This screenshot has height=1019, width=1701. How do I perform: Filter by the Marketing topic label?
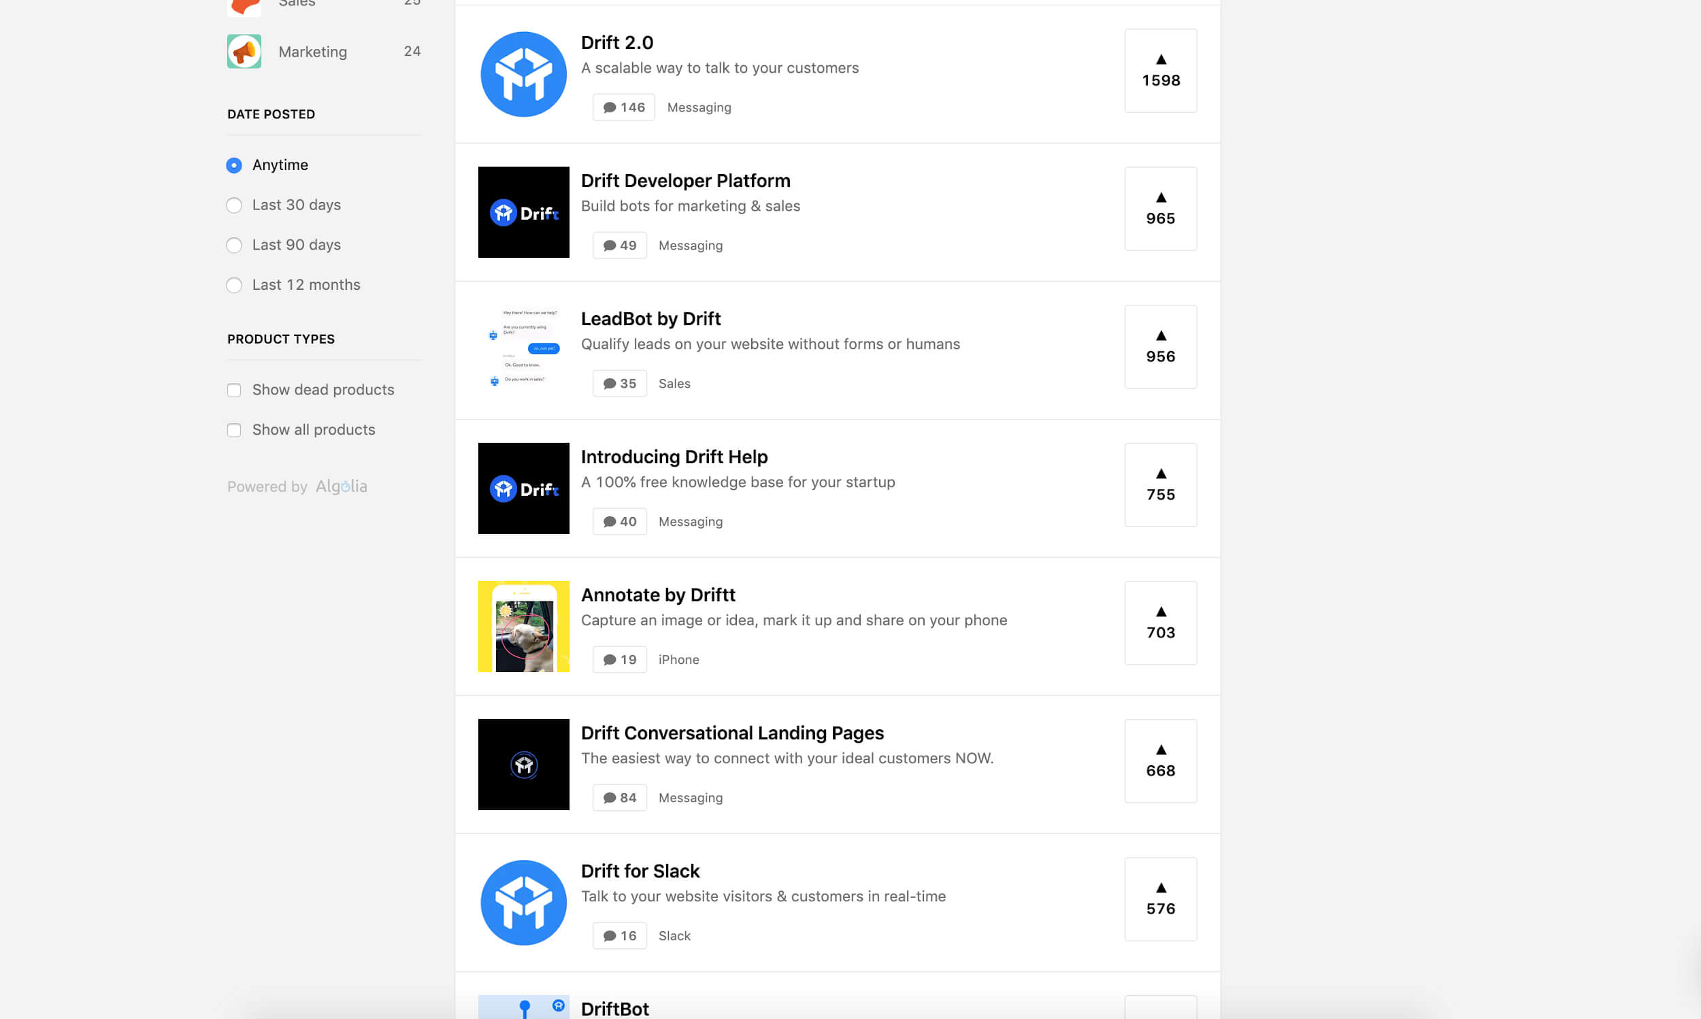pyautogui.click(x=312, y=52)
